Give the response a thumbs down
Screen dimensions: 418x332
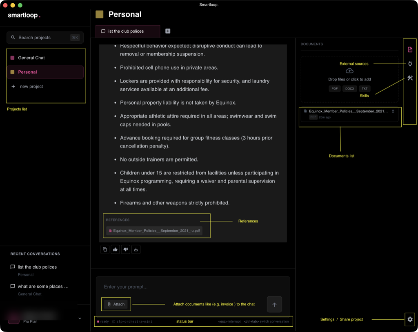click(126, 249)
